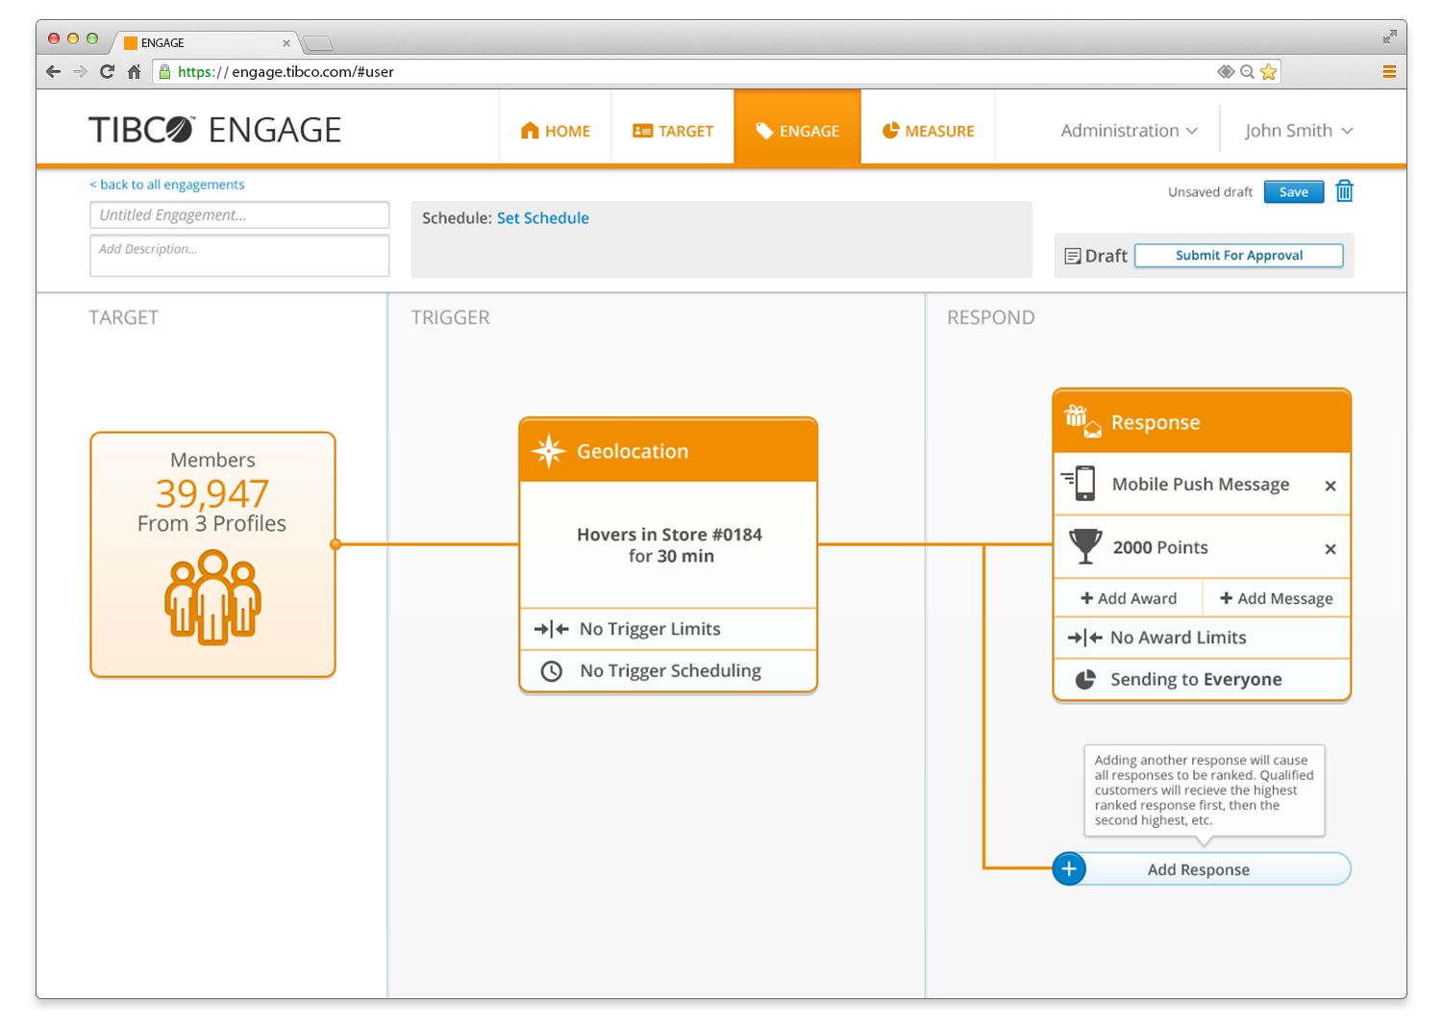Screen dimensions: 1442x1029
Task: Open Mobile Push Message item
Action: tap(1201, 485)
